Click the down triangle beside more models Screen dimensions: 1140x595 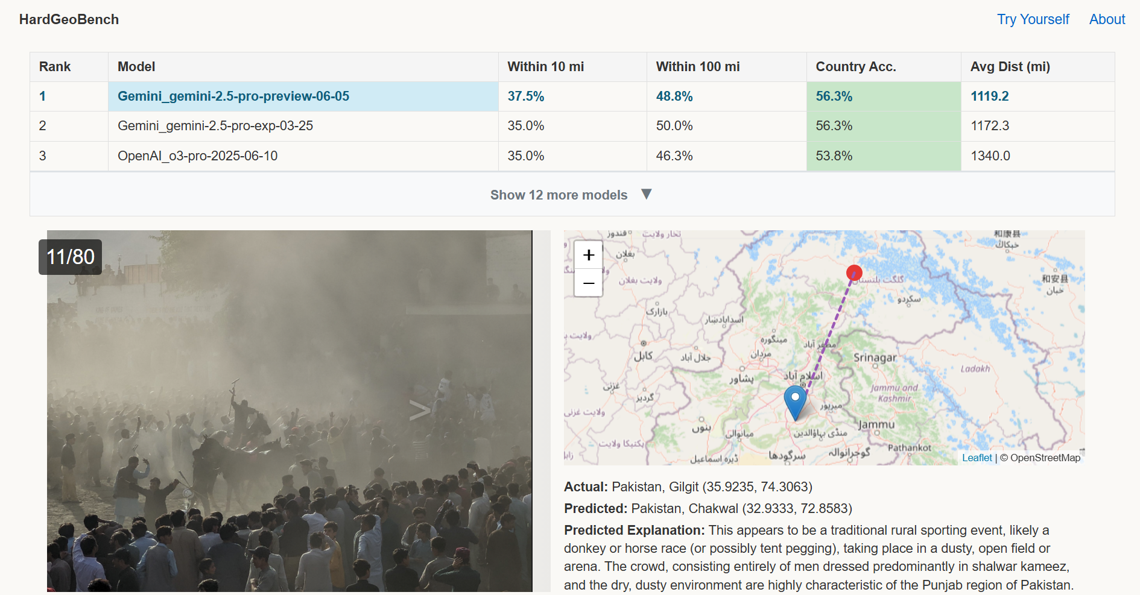pos(646,194)
